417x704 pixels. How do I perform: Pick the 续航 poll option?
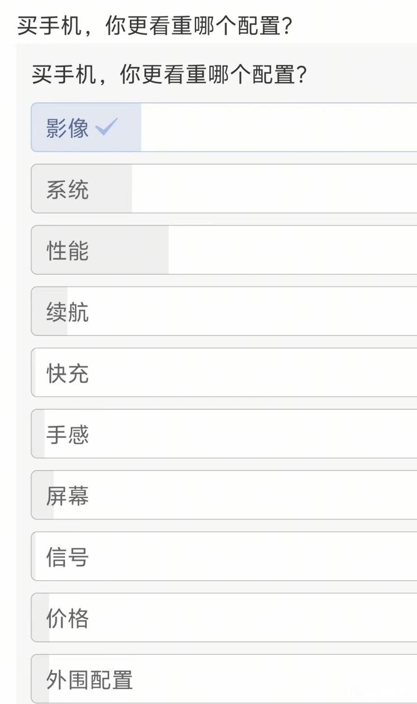[224, 311]
